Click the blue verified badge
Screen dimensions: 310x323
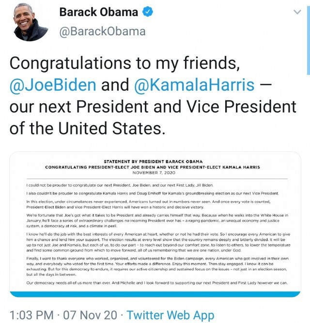tap(148, 12)
